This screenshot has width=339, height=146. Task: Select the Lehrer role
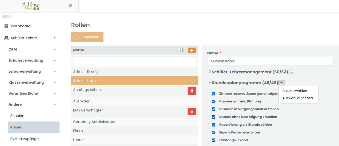pos(135,140)
